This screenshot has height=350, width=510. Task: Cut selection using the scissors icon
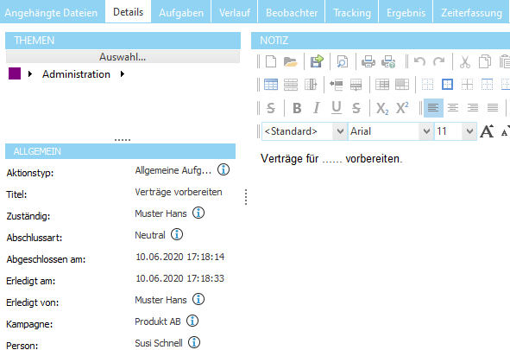pos(465,61)
